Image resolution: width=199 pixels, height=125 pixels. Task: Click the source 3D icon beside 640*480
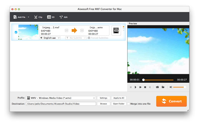[x=67, y=30]
